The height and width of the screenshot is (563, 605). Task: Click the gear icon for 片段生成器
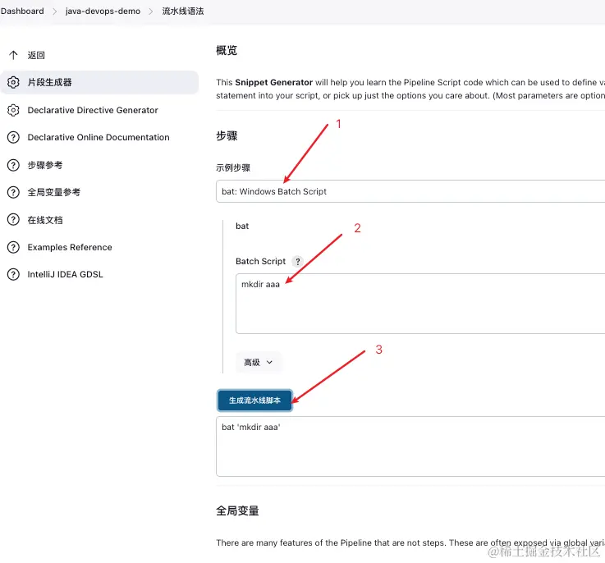[x=13, y=82]
